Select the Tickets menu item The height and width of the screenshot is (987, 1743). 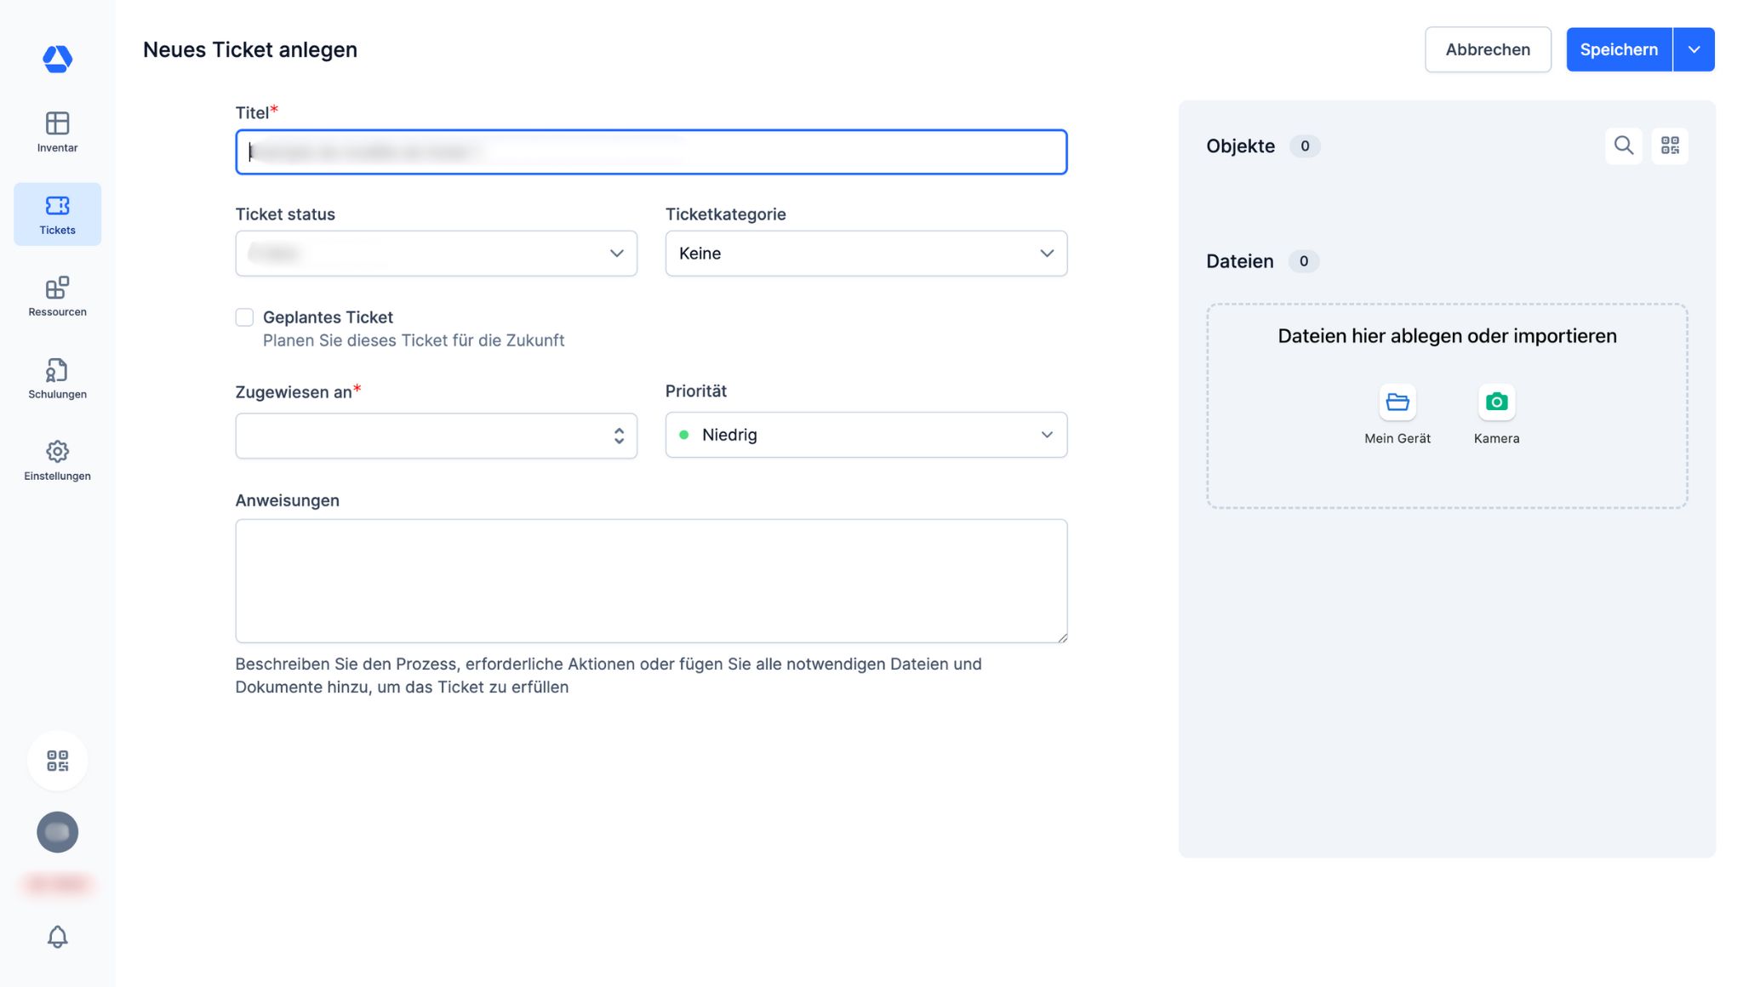(x=57, y=214)
